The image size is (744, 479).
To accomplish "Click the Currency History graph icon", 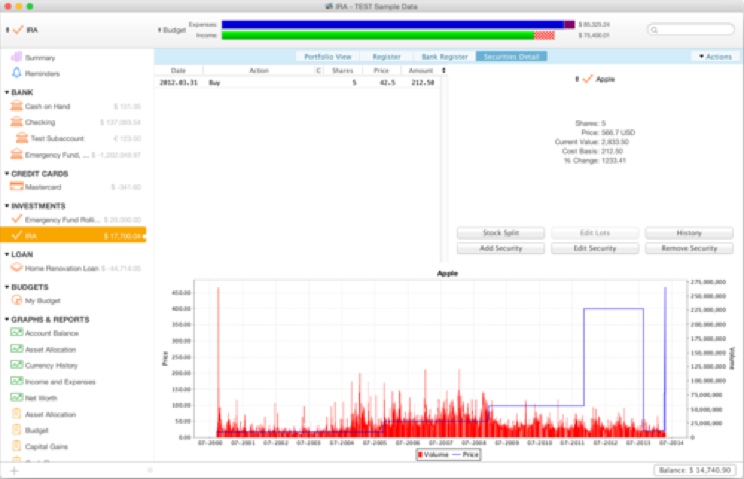I will [17, 365].
